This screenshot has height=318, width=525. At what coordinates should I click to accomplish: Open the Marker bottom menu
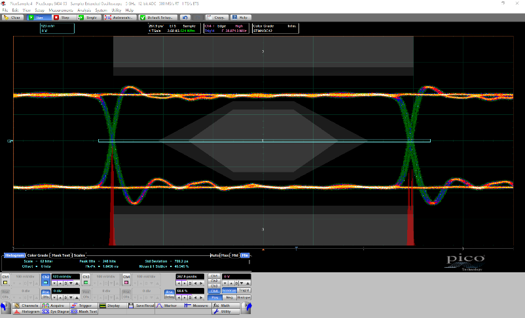169,306
